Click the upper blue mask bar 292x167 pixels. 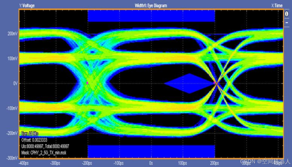pos(151,16)
